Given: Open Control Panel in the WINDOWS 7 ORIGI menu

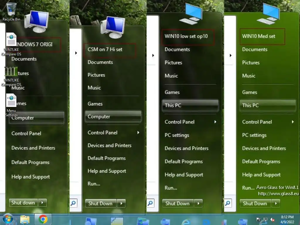Looking at the screenshot, I should tap(26, 133).
